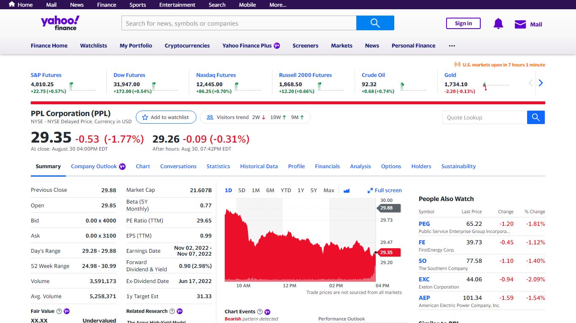Open the More... menu in top bar
This screenshot has height=323, width=576.
[278, 5]
